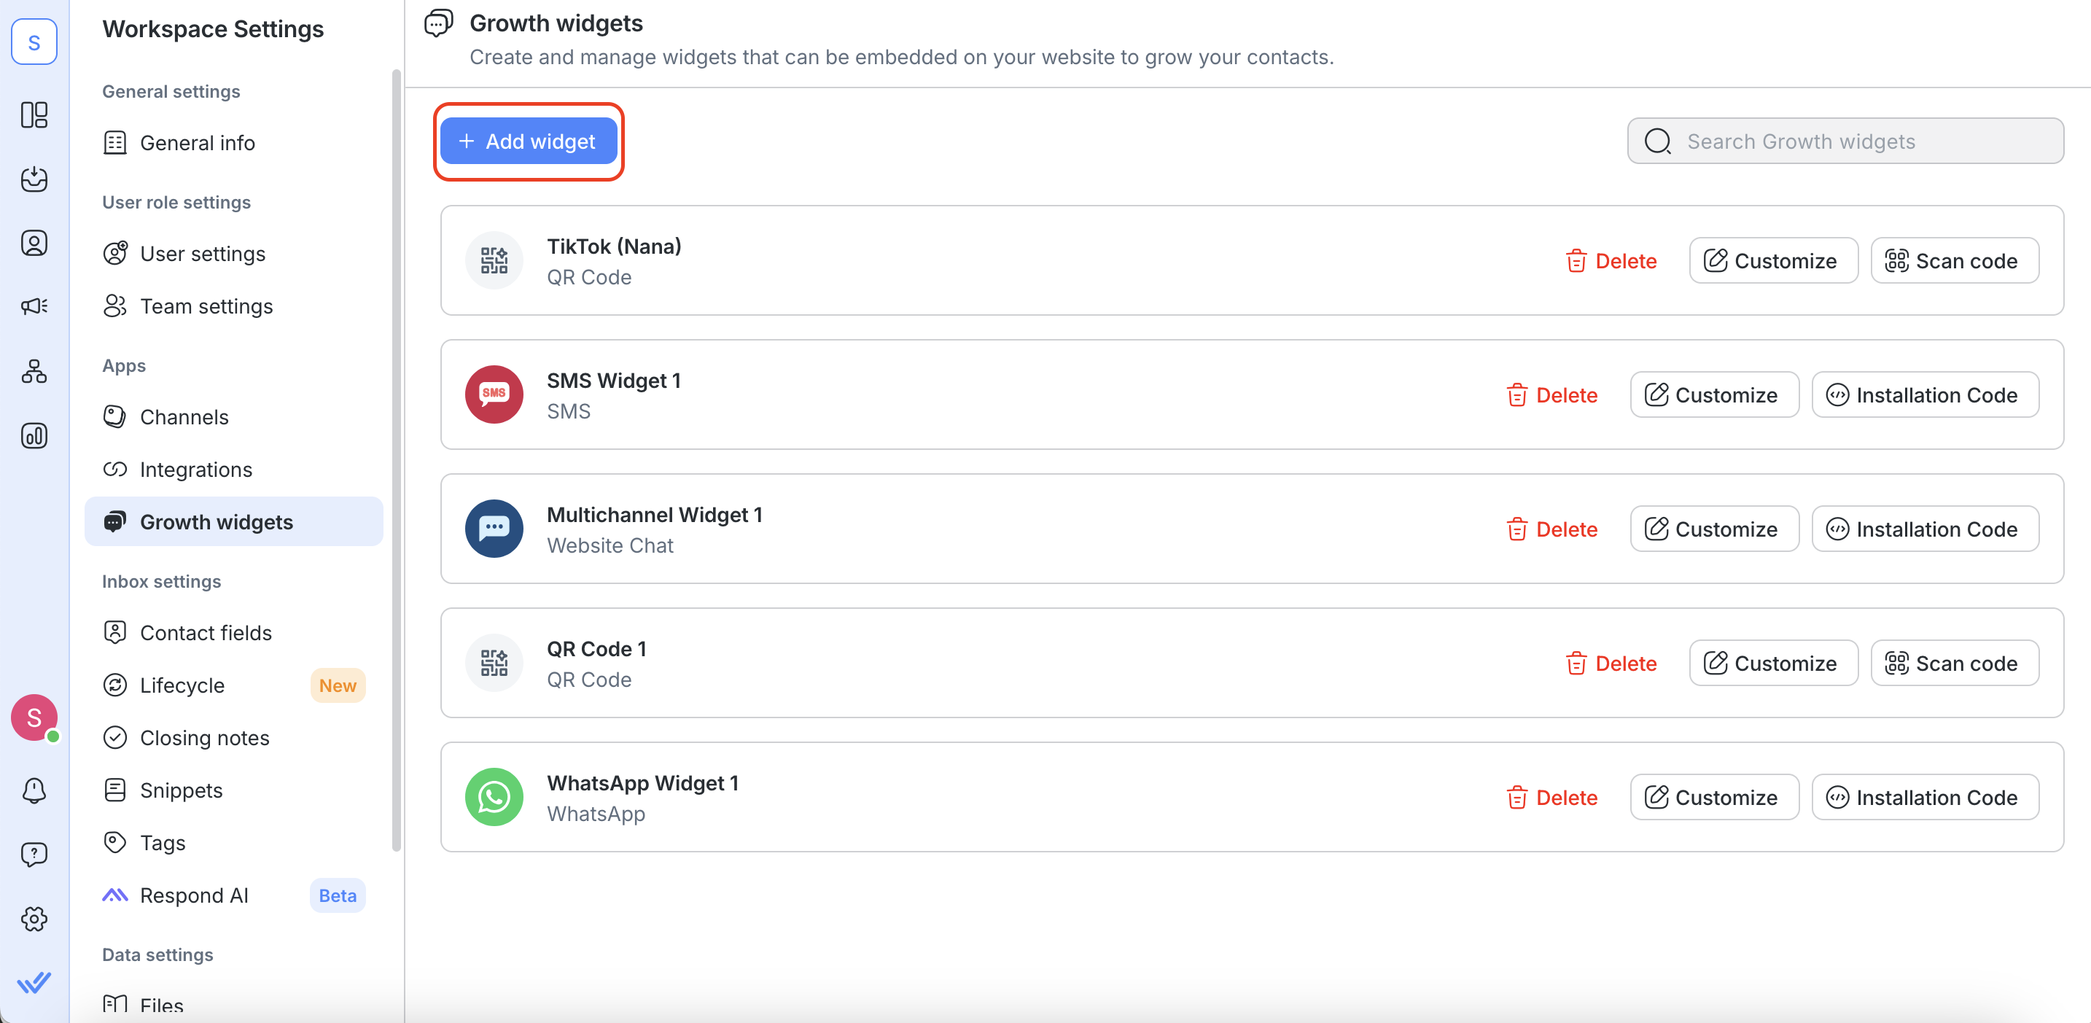Open the help chat question icon
The width and height of the screenshot is (2091, 1023).
coord(34,854)
